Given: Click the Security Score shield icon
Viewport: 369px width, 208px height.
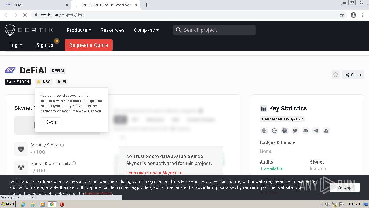Looking at the screenshot, I should 21,149.
